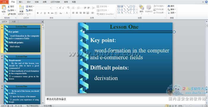208x107 pixels.
Task: Select slide 3 thumbnail mentioning Google
Action: click(22, 95)
